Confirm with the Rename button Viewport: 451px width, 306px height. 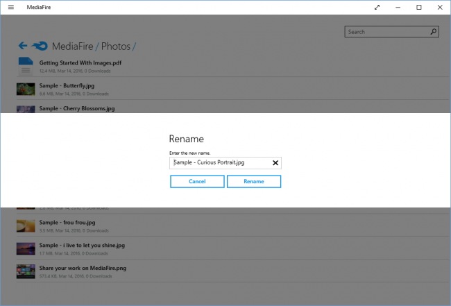coord(254,182)
